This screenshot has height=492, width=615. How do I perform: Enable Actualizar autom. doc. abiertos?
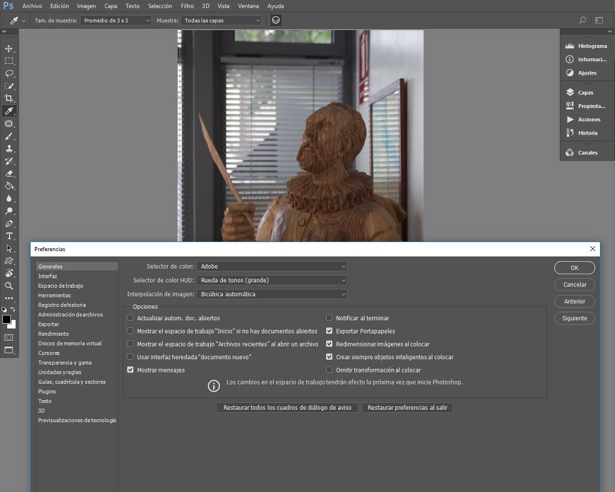[130, 318]
